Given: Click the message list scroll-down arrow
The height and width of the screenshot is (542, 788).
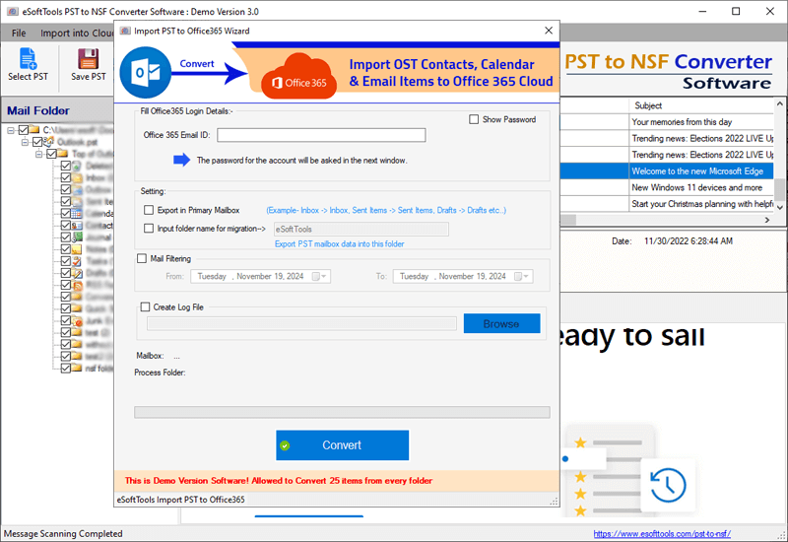Looking at the screenshot, I should [x=779, y=207].
